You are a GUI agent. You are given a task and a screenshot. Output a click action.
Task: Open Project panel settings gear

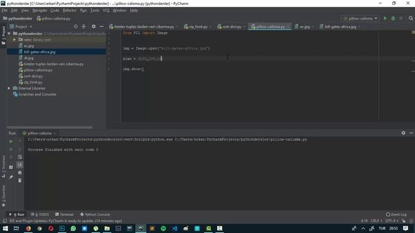click(93, 27)
